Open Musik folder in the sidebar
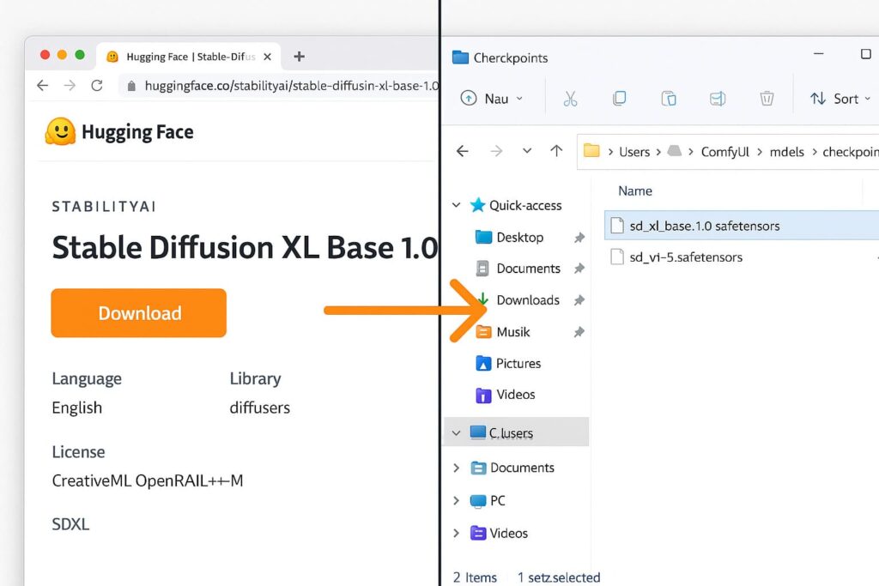 503,332
